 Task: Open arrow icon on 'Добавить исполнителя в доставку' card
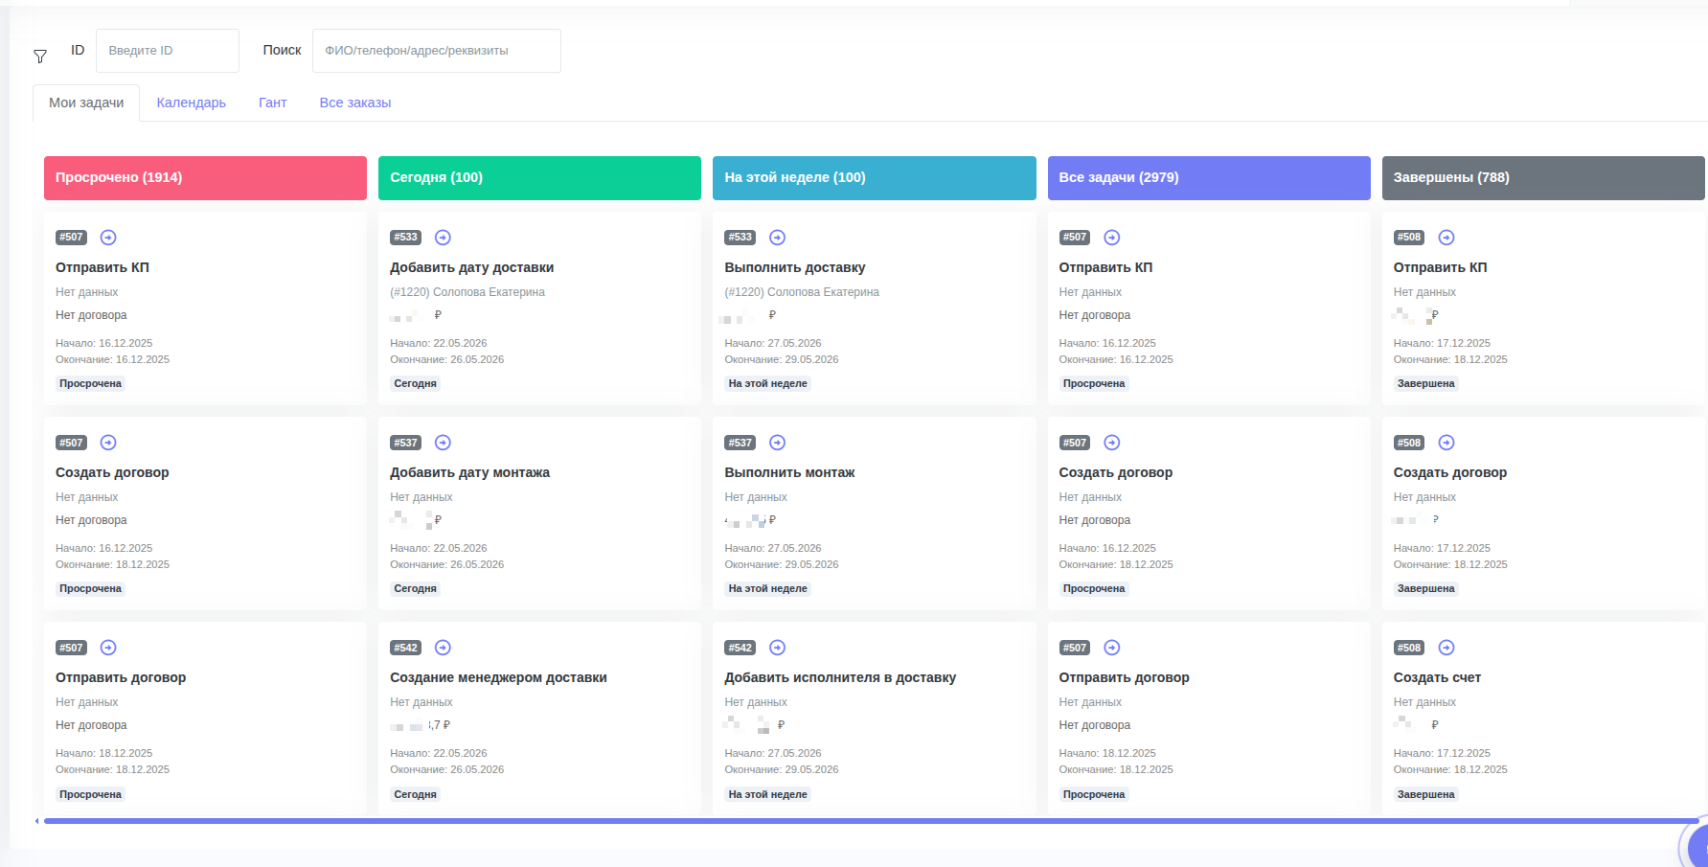coord(778,648)
